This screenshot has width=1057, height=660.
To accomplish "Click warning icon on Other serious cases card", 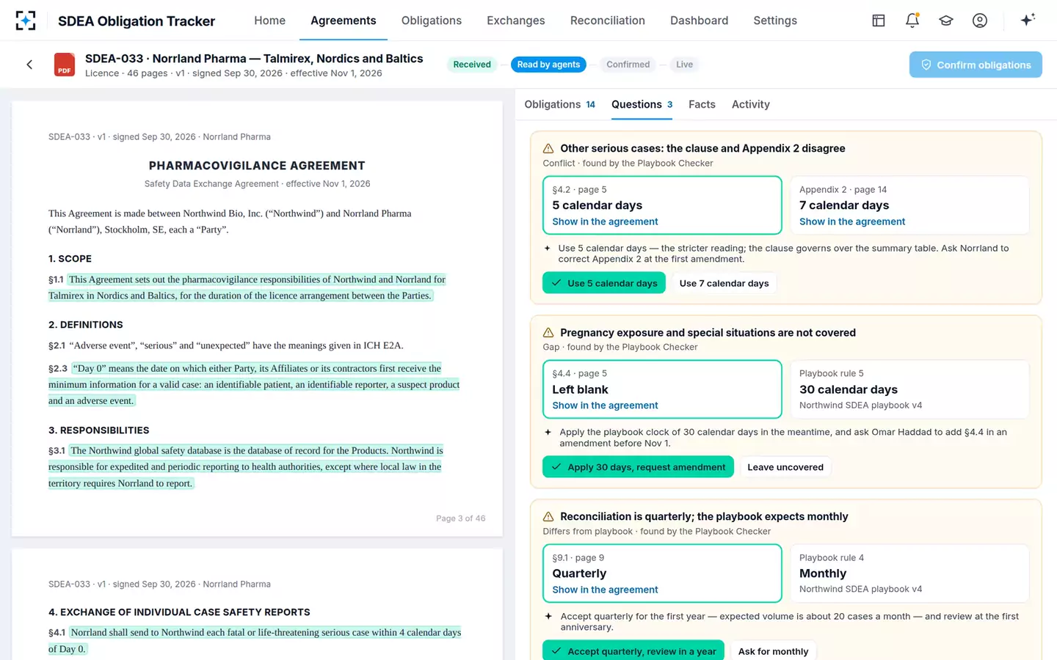I will [548, 148].
